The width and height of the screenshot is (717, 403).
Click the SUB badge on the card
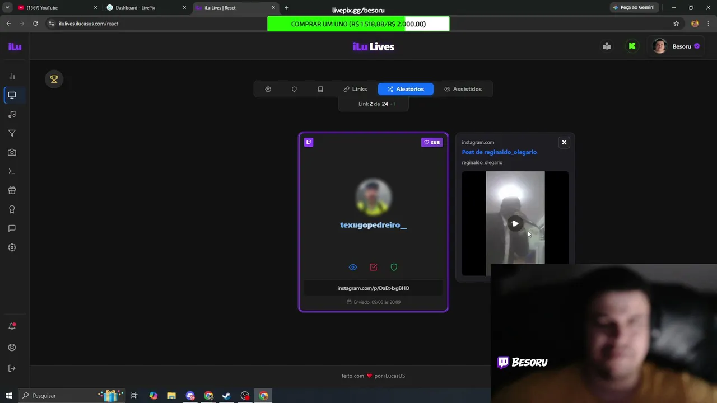click(x=432, y=142)
